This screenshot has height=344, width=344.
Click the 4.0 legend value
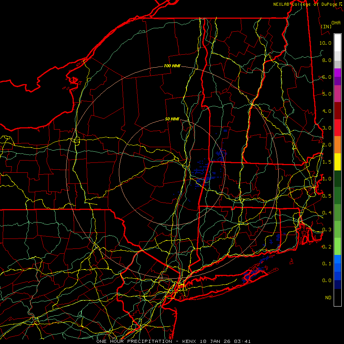[327, 111]
